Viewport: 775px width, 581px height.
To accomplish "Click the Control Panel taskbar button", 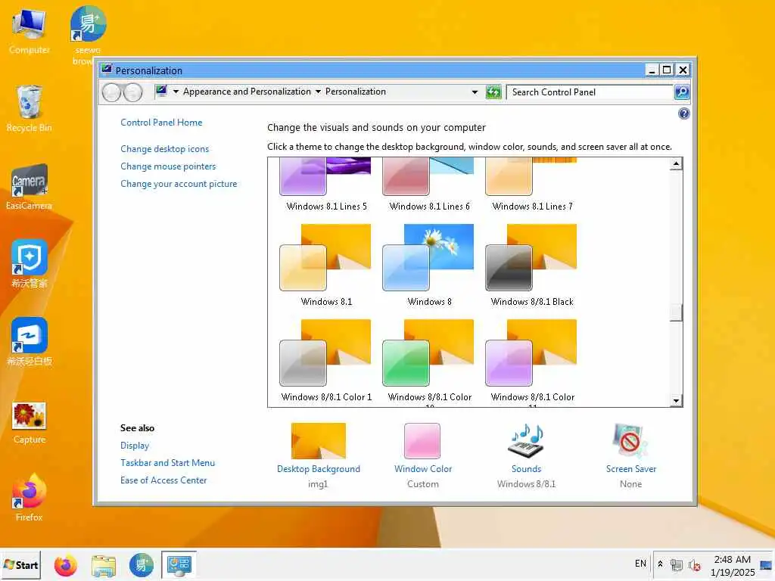I will [179, 565].
